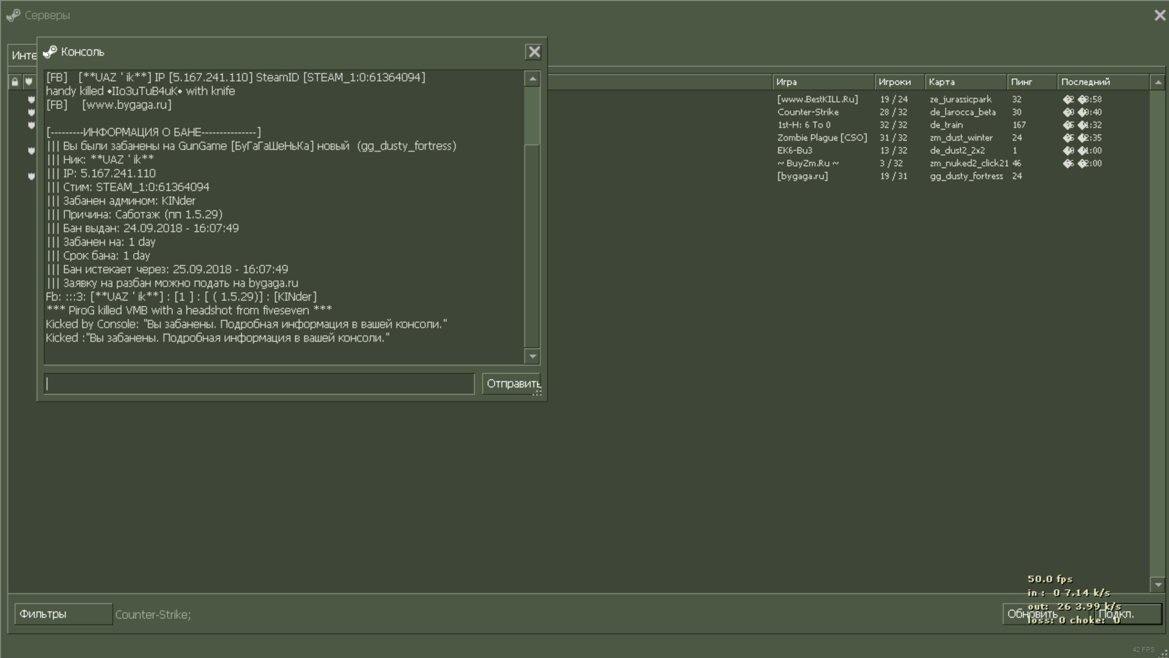Click the Отправить button in the console
The height and width of the screenshot is (658, 1169).
click(511, 384)
